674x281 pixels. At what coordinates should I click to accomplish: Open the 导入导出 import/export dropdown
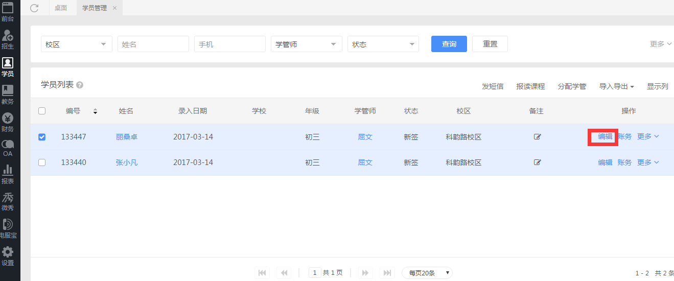(616, 86)
